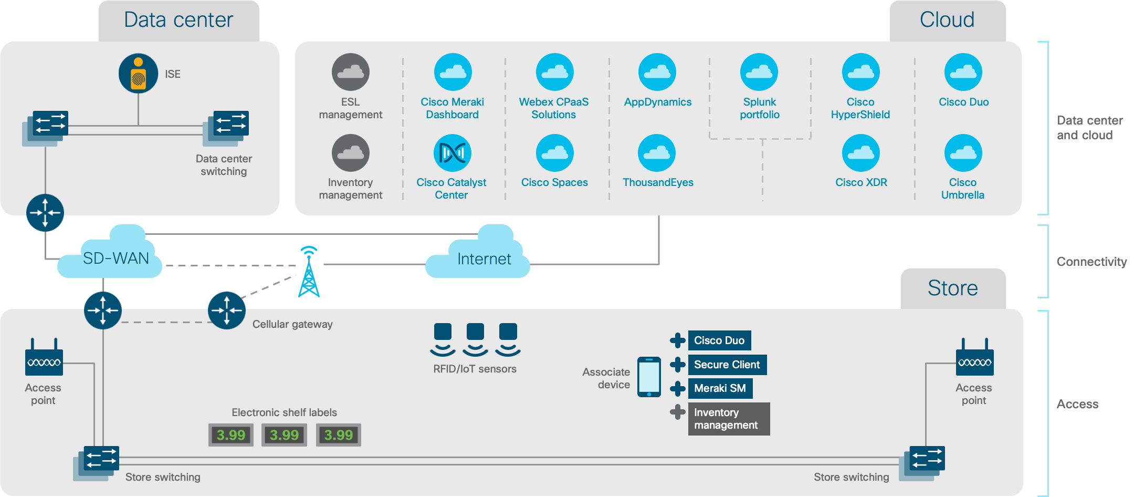Click the Cisco XDR cloud icon
The image size is (1134, 497).
click(x=861, y=153)
